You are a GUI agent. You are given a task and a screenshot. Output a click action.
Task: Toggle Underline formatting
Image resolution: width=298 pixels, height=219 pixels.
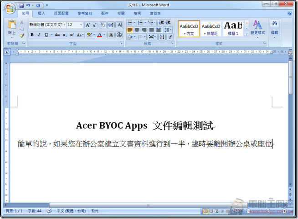click(x=46, y=35)
